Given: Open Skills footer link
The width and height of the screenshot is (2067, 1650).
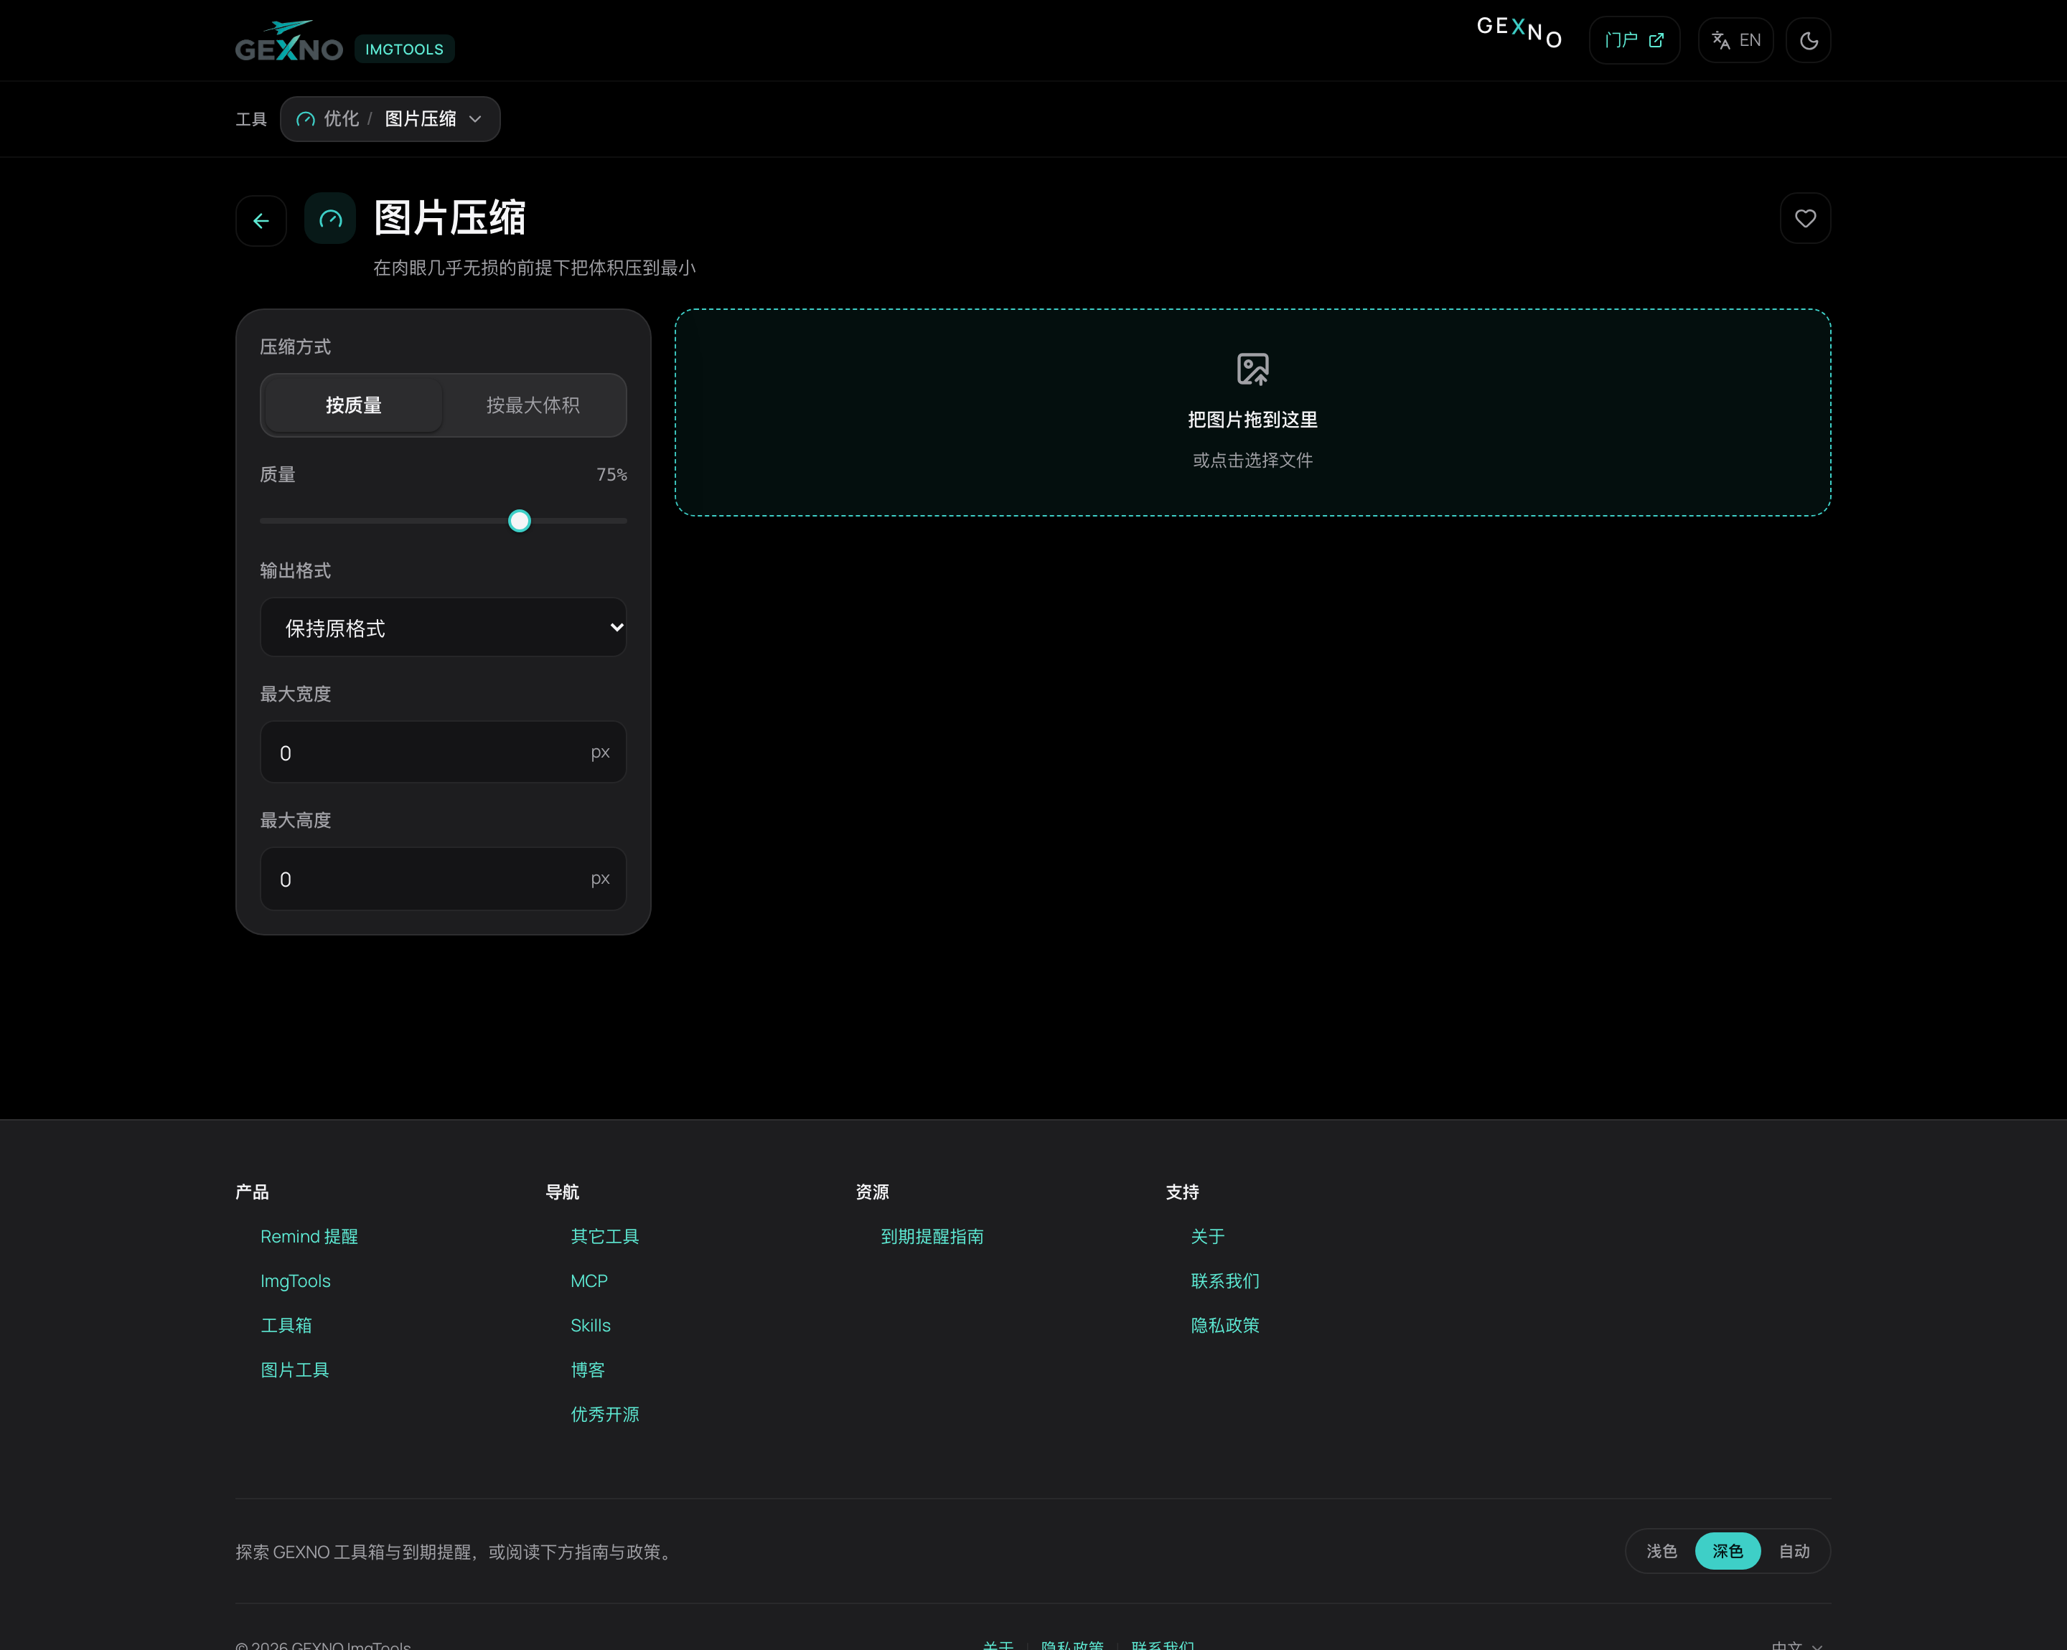Looking at the screenshot, I should tap(590, 1325).
